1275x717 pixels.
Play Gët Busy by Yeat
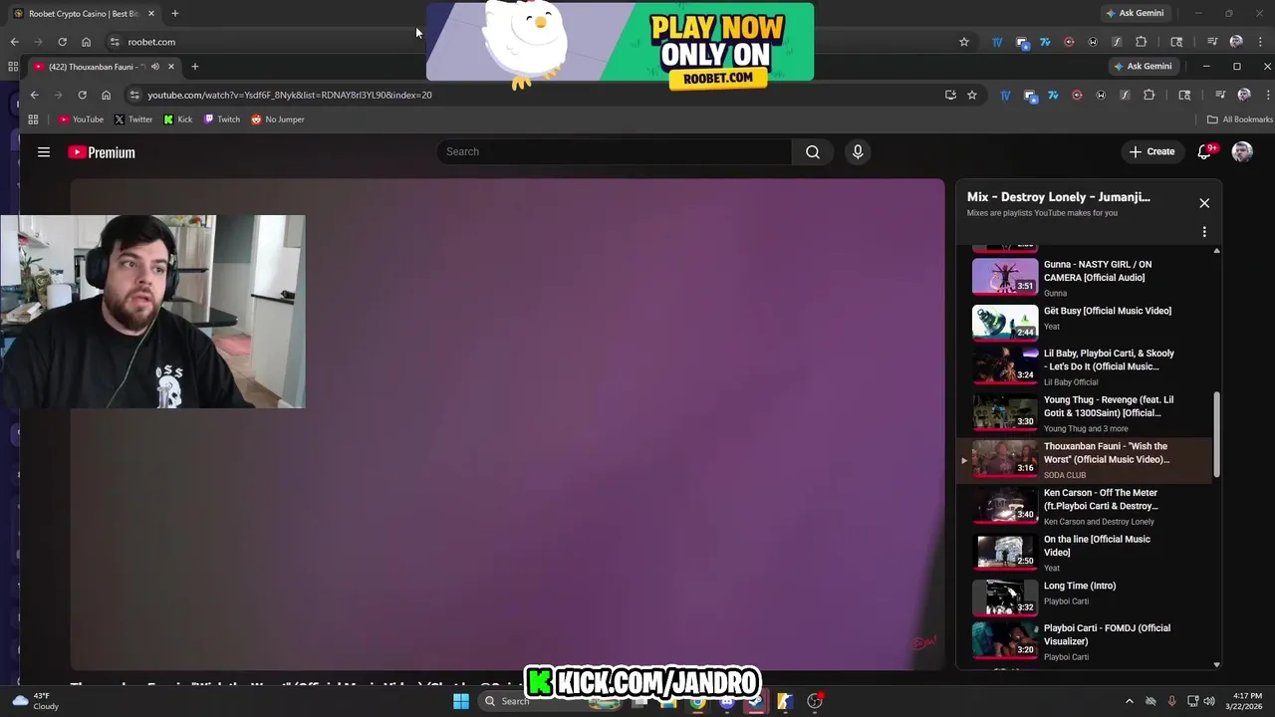(1084, 322)
